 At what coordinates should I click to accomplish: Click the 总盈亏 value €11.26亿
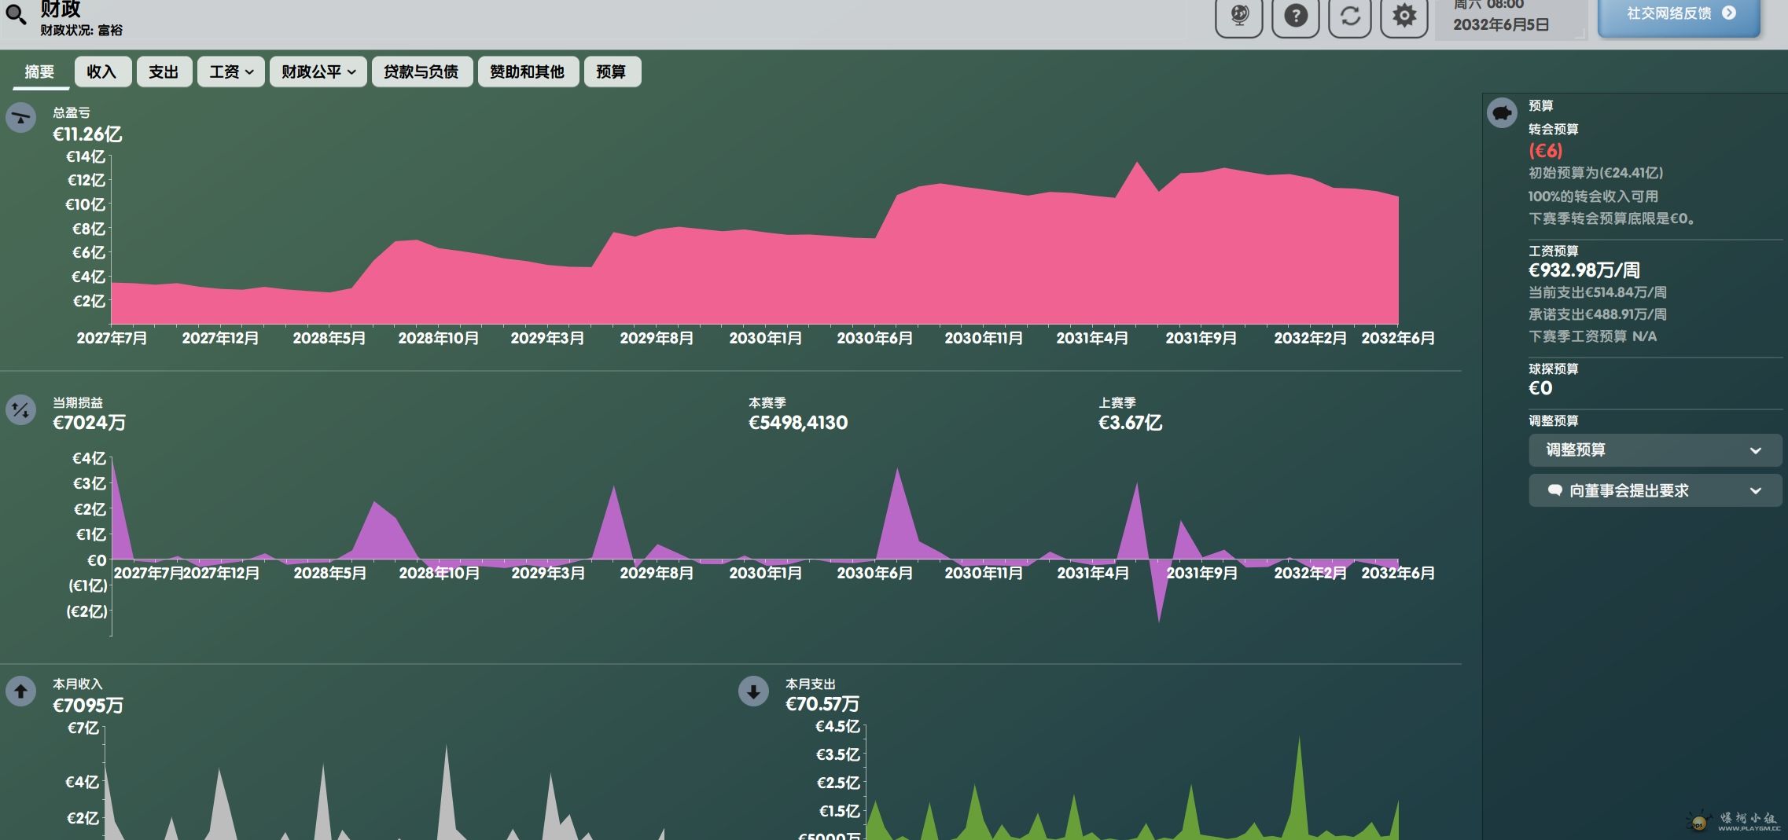(87, 134)
